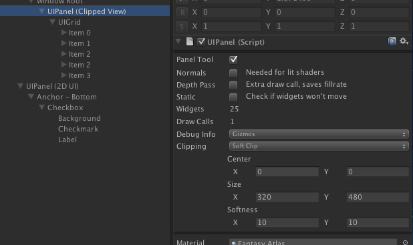Click the UIPanel script file icon

point(190,41)
